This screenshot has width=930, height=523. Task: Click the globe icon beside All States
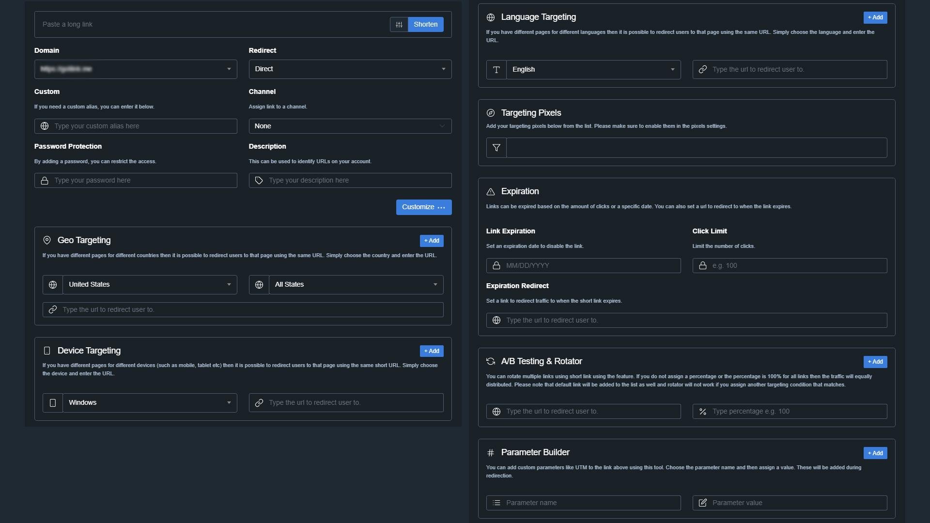pyautogui.click(x=259, y=285)
